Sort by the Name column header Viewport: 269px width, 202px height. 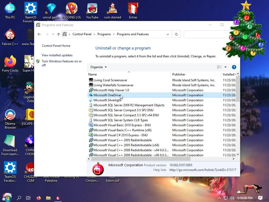click(x=129, y=74)
